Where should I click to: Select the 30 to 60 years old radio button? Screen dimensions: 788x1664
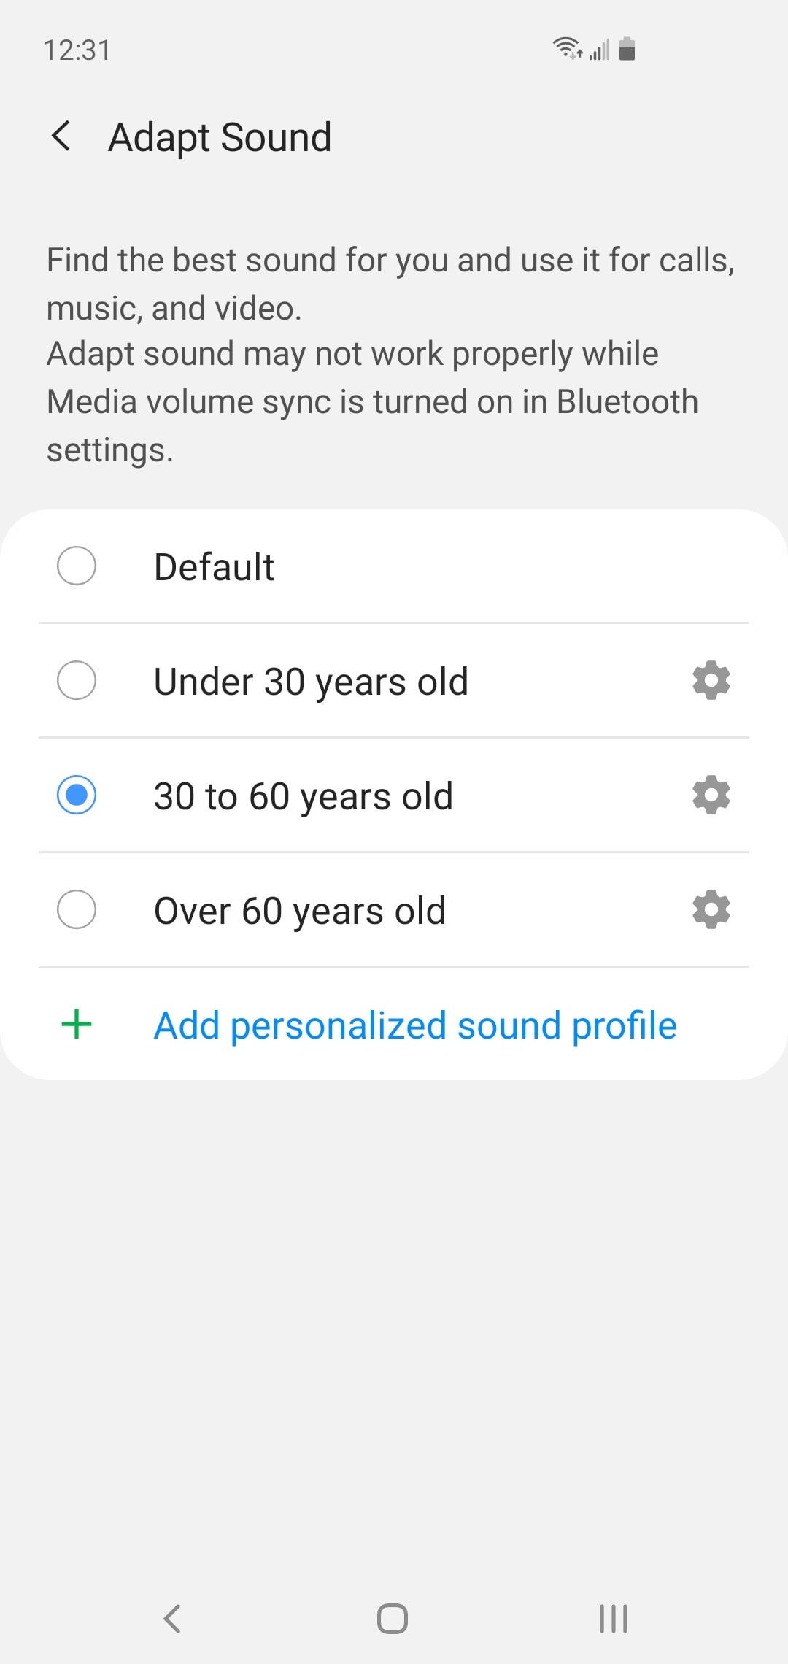click(x=77, y=795)
